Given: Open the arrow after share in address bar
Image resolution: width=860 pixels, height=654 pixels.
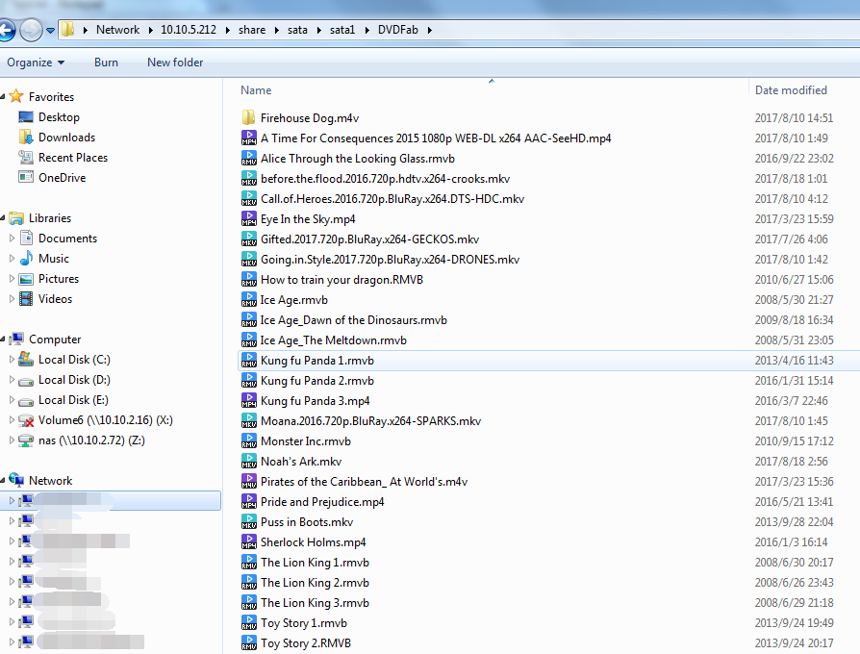Looking at the screenshot, I should [x=276, y=30].
